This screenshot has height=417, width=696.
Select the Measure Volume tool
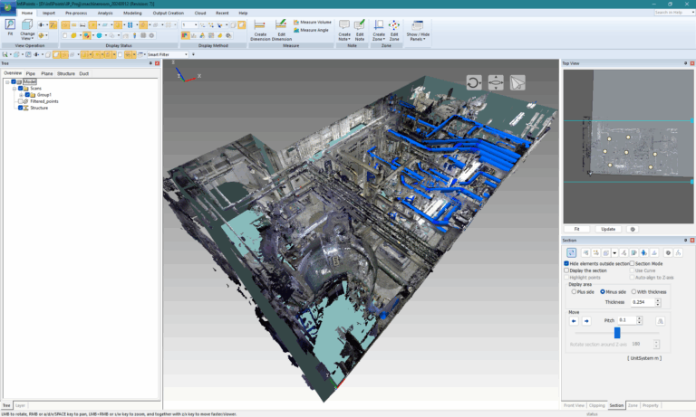coord(314,21)
